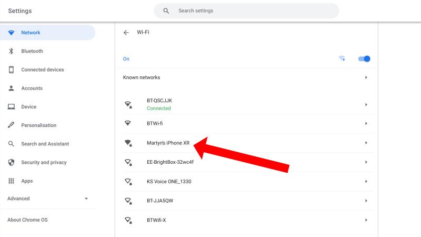The image size is (421, 237).
Task: Click the search magnifier icon in the search bar
Action: coord(166,11)
